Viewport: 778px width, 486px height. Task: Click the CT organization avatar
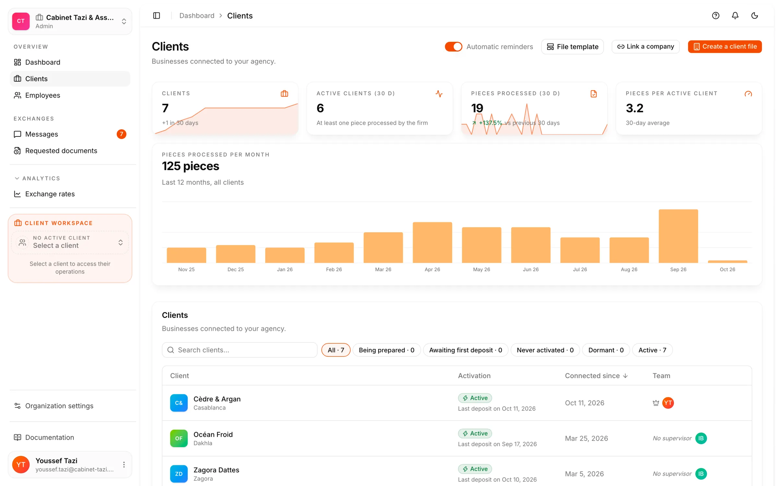tap(21, 21)
